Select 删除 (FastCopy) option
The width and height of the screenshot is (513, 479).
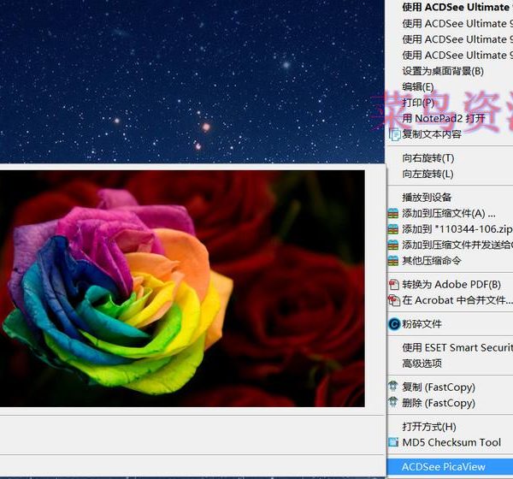[438, 403]
